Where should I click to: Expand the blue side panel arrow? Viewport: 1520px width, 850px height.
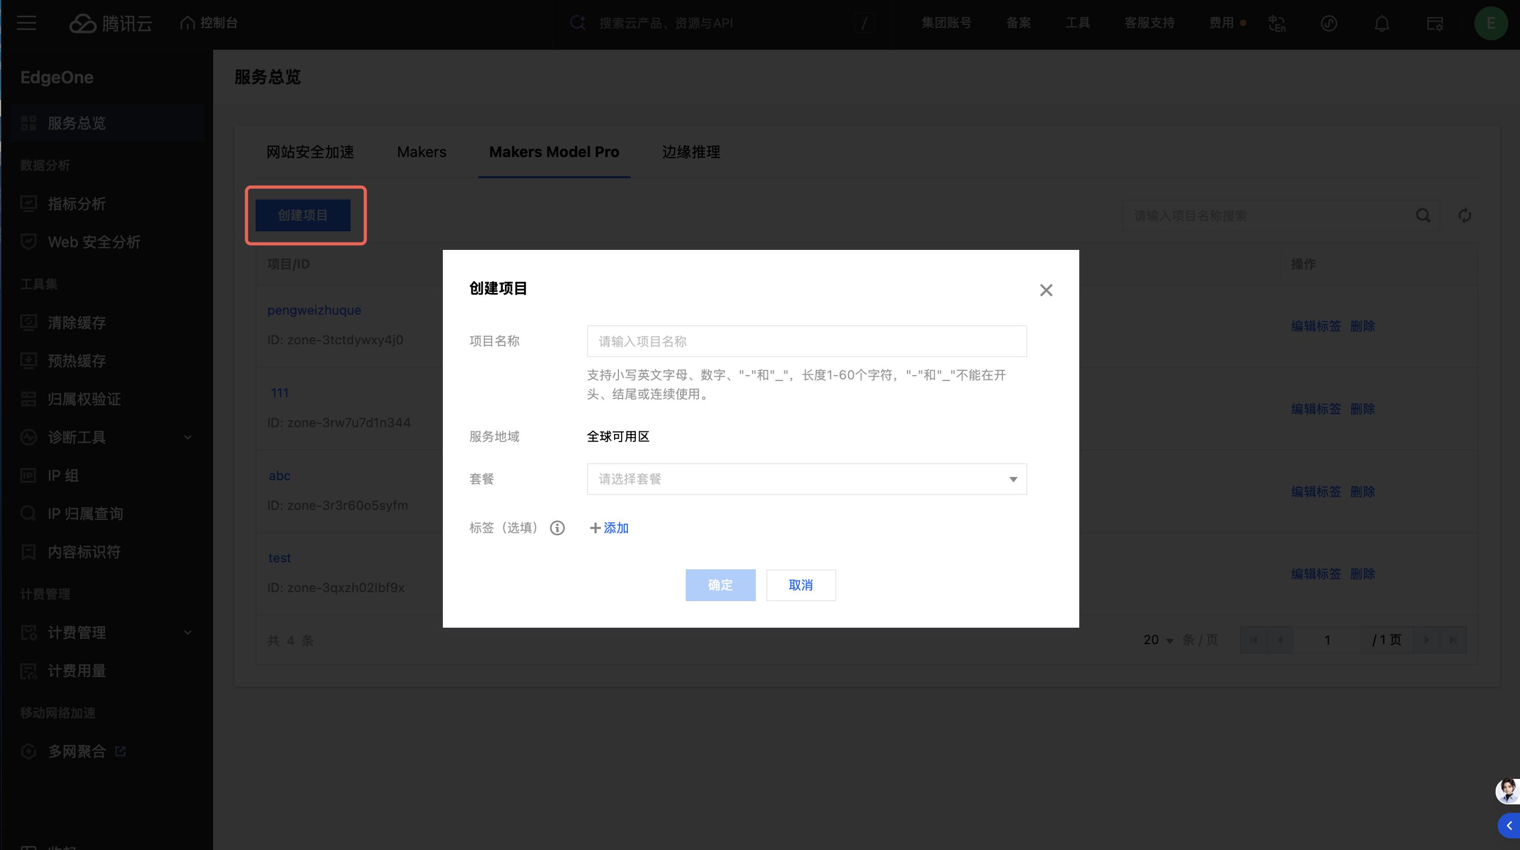pyautogui.click(x=1509, y=825)
